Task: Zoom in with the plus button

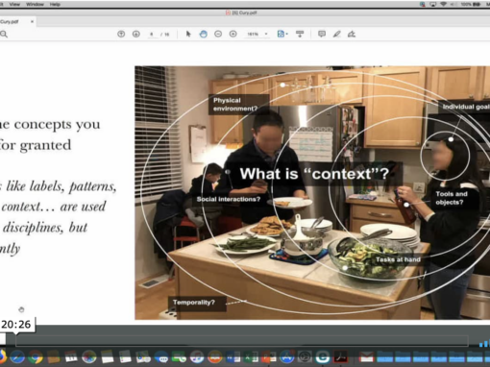Action: (x=233, y=34)
